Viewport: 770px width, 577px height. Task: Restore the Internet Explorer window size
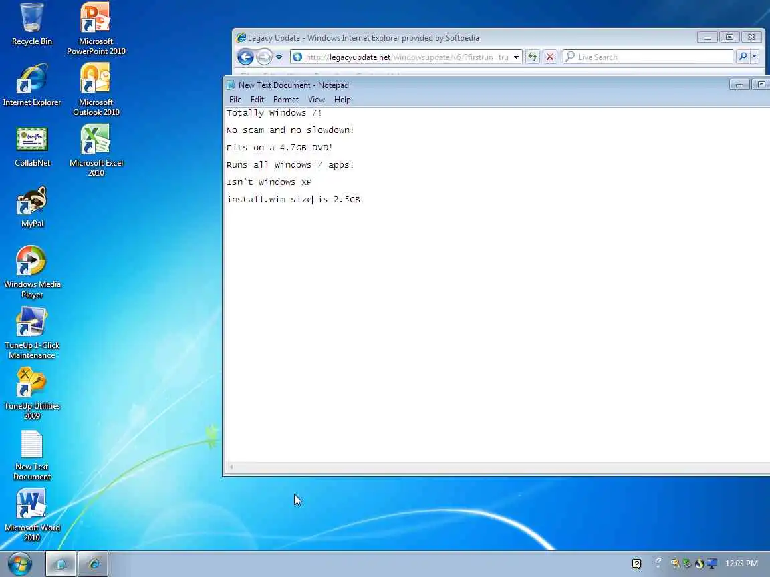point(729,37)
